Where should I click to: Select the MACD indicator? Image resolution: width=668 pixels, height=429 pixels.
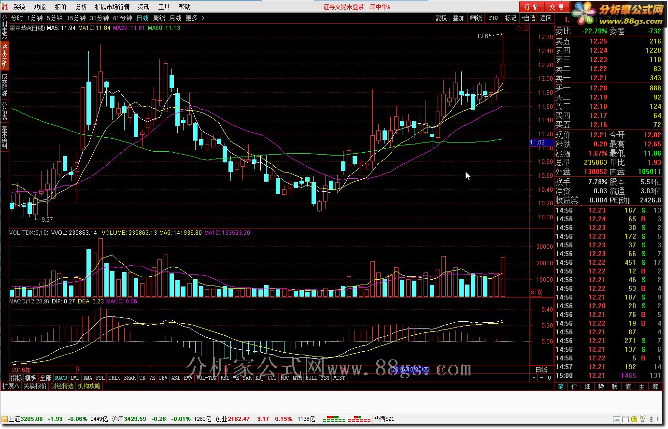[x=61, y=378]
